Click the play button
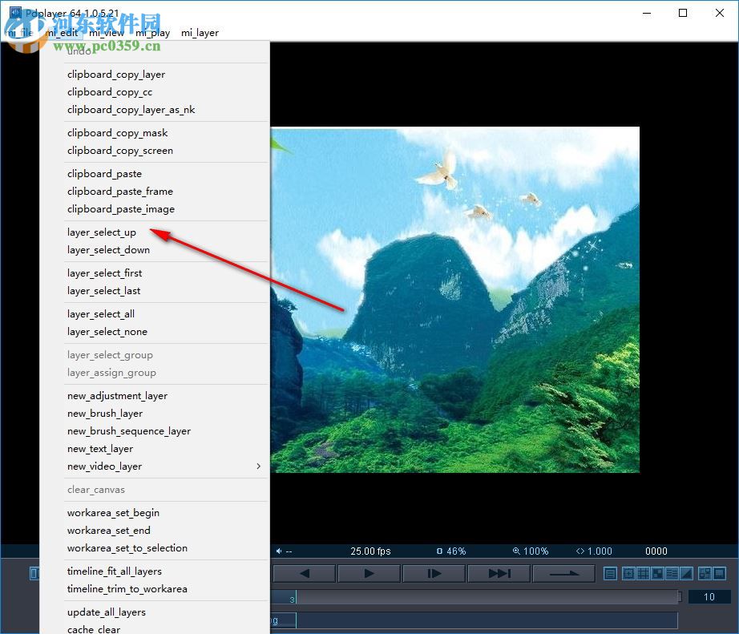The image size is (739, 634). (x=369, y=572)
